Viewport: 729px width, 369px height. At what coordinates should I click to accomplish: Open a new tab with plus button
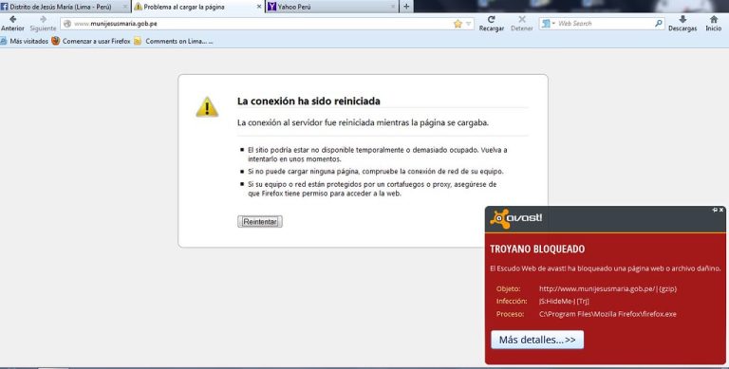[x=406, y=7]
